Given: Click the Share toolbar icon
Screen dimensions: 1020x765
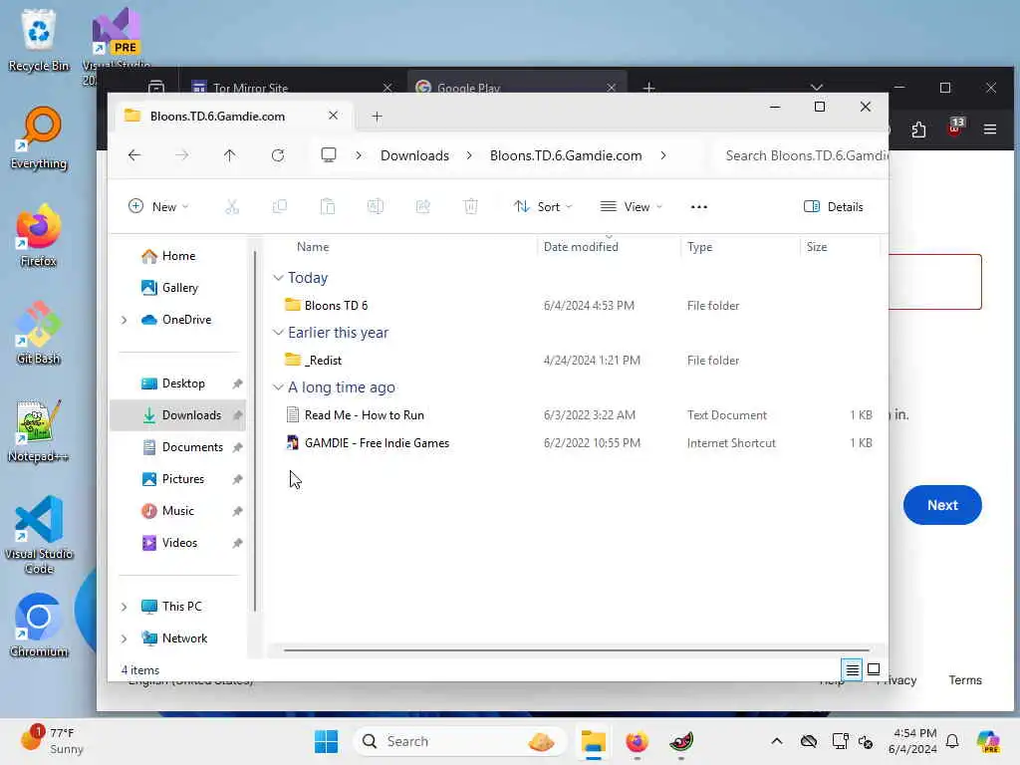Looking at the screenshot, I should pyautogui.click(x=422, y=207).
